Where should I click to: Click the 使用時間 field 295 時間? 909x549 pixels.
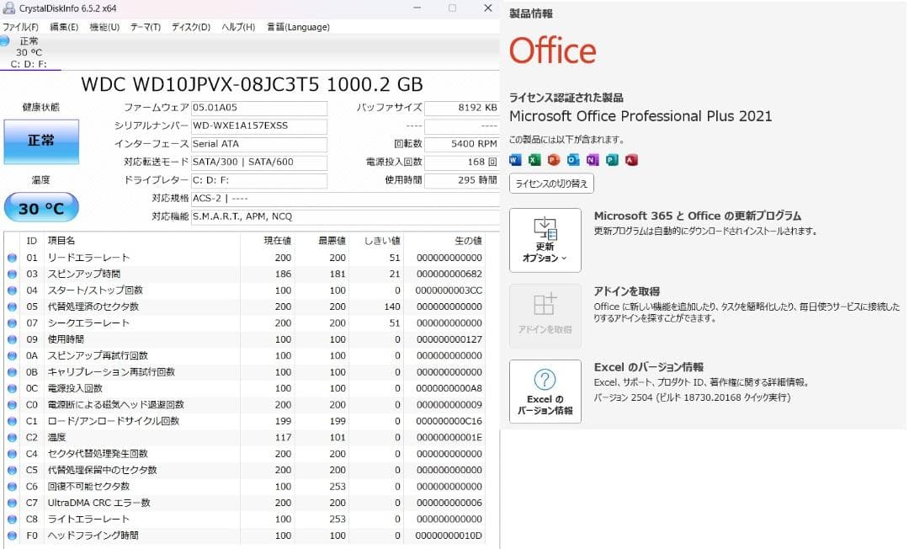pos(461,180)
